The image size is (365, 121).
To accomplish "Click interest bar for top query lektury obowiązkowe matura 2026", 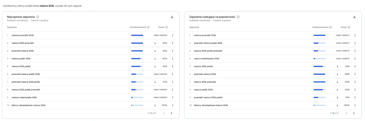I will [x=137, y=105].
